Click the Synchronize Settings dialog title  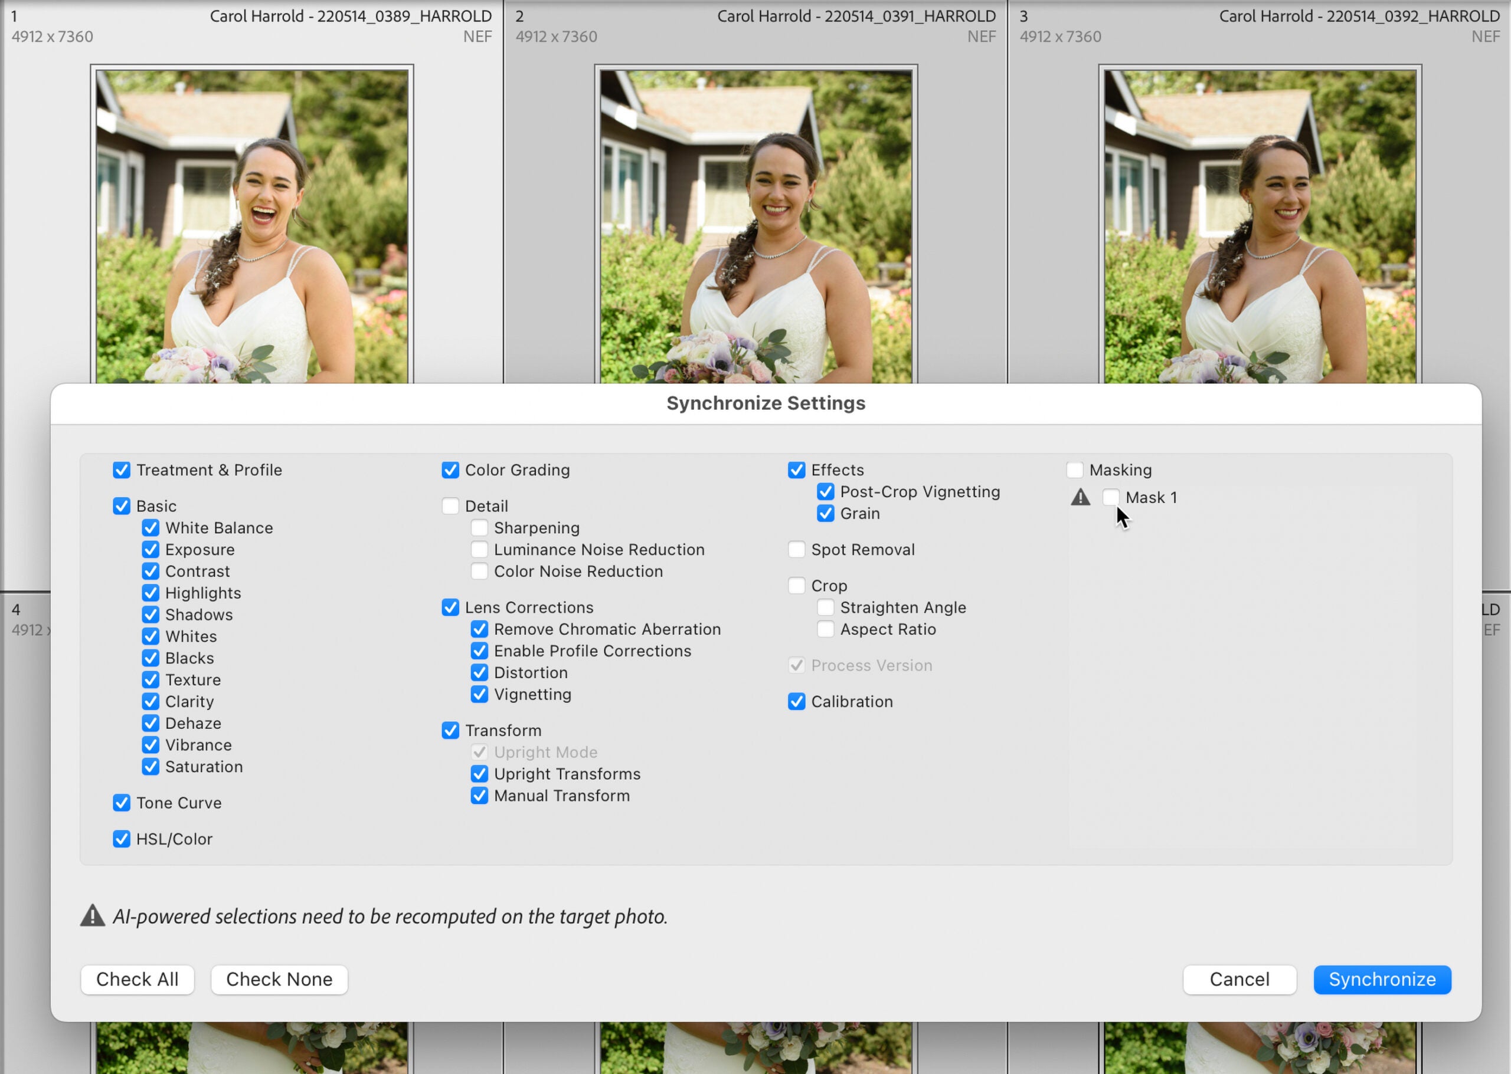pos(766,403)
